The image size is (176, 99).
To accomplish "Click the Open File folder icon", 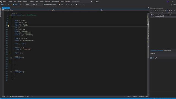I will click(x=12, y=4).
